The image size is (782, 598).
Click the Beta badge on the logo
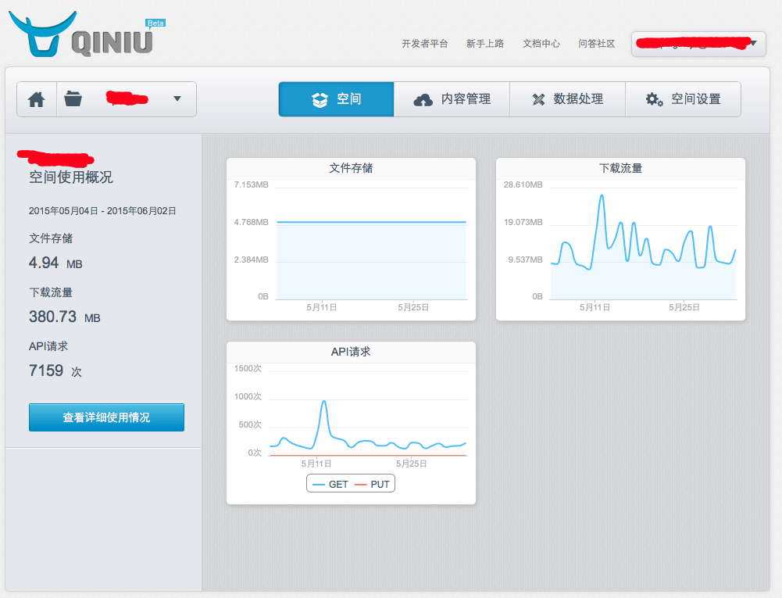coord(155,23)
